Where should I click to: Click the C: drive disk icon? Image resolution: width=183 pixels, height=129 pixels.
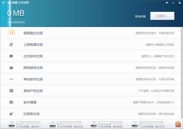click(x=12, y=124)
